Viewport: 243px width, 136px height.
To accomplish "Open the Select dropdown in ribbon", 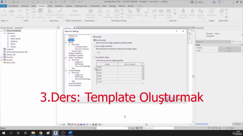I will click(x=5, y=21).
